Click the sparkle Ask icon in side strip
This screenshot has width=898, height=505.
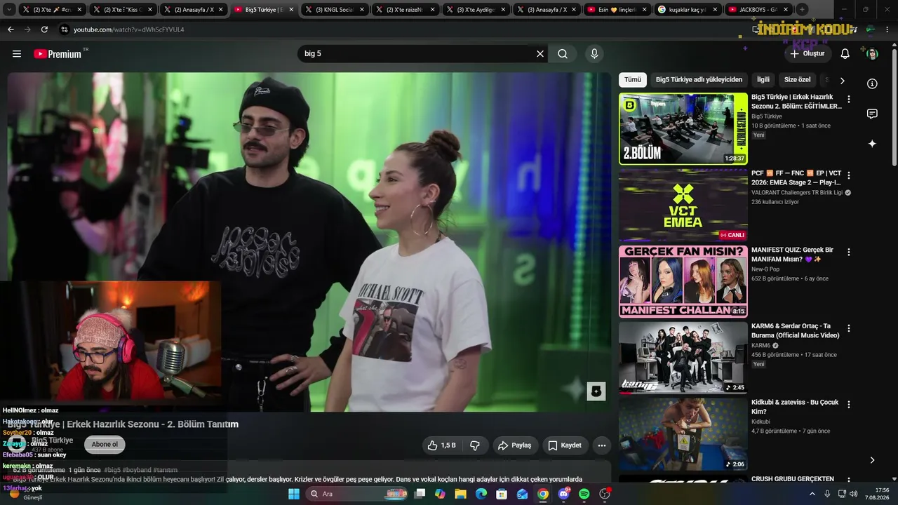(x=872, y=144)
